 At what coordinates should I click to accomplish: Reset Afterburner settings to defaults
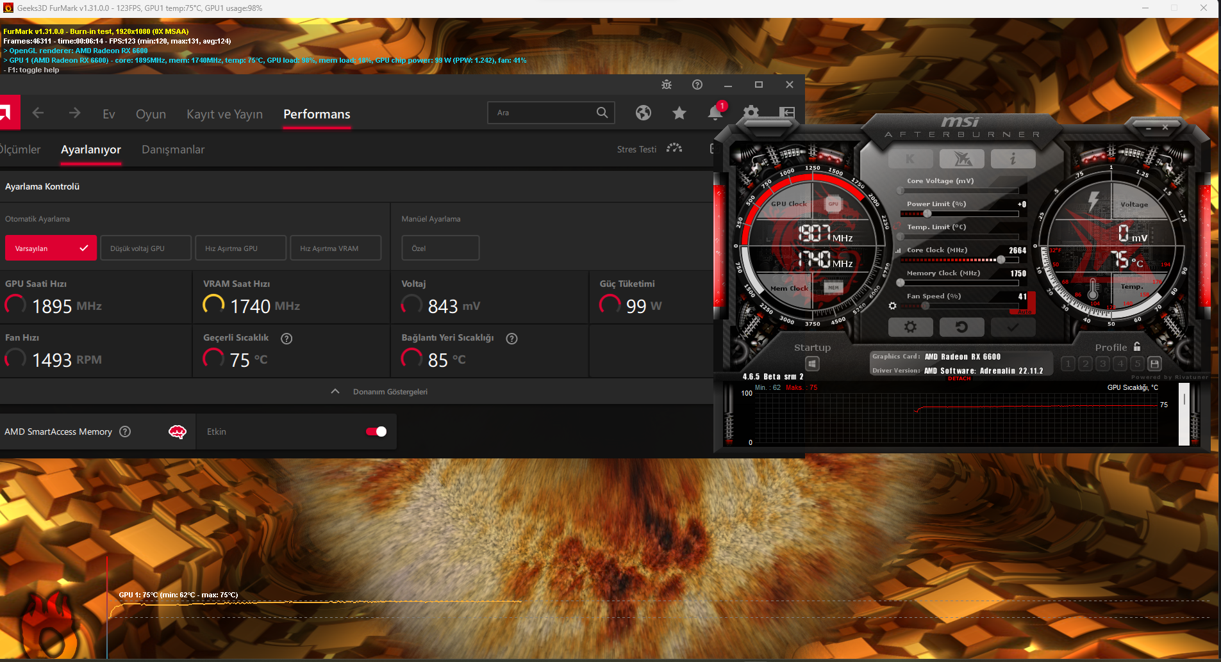[961, 327]
